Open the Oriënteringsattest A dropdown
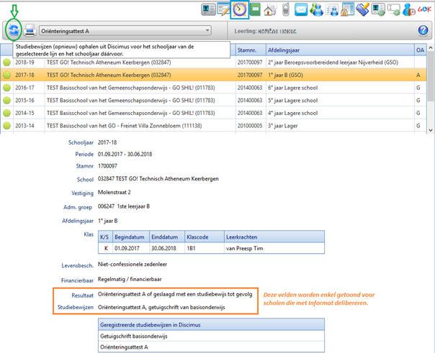This screenshot has height=353, width=435. (x=125, y=31)
